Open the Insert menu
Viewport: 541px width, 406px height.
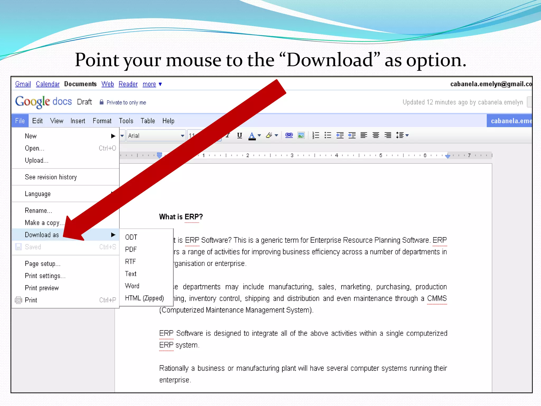78,121
